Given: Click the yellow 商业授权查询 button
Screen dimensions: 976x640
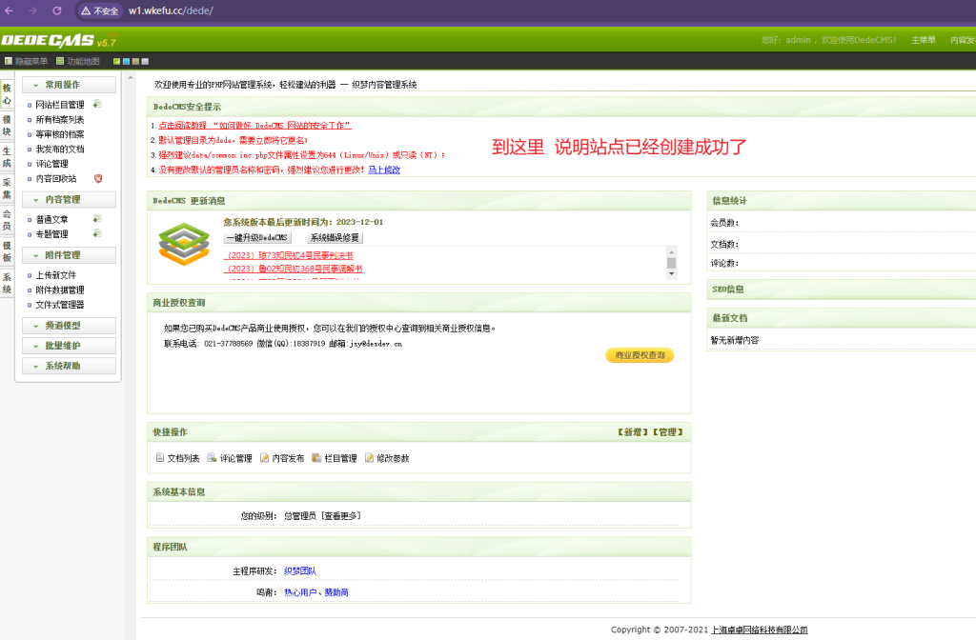Looking at the screenshot, I should [640, 355].
